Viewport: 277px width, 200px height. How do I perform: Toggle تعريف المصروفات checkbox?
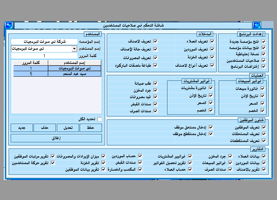pos(155,58)
